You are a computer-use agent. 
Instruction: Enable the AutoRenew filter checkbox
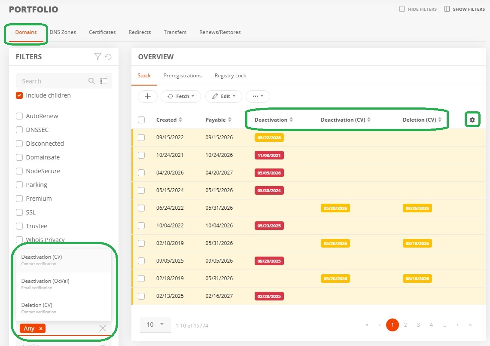19,116
